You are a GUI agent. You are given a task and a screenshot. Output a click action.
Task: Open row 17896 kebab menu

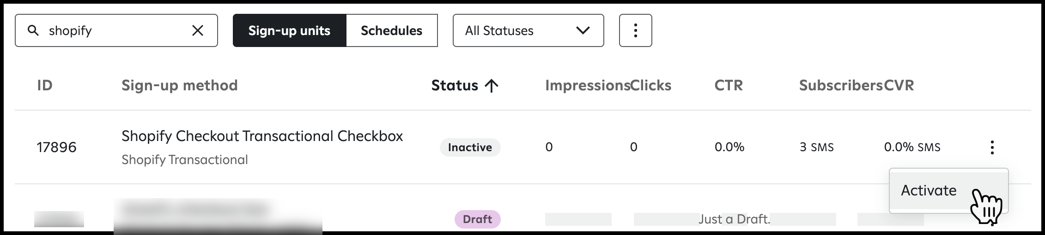992,147
